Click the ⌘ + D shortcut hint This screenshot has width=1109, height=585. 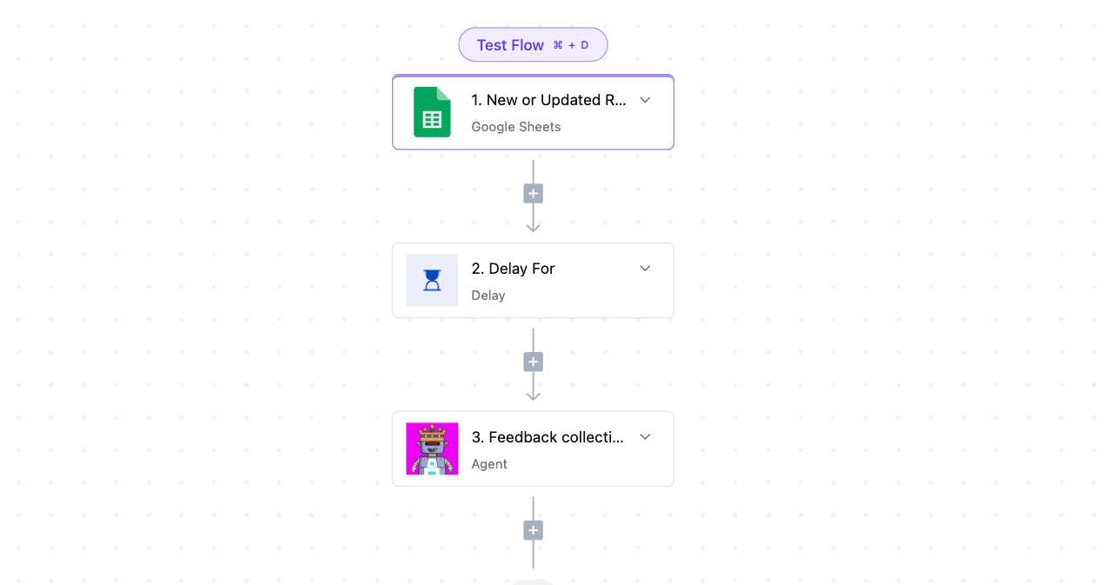pos(571,45)
